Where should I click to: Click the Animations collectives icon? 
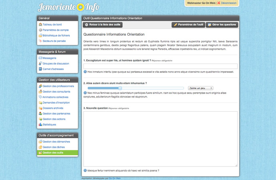click(40, 97)
